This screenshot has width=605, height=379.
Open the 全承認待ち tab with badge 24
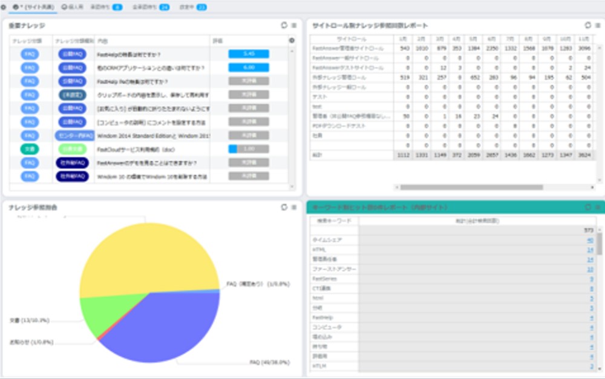tap(151, 7)
